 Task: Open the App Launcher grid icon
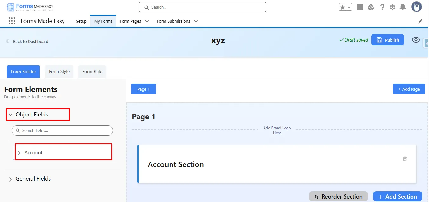12,21
